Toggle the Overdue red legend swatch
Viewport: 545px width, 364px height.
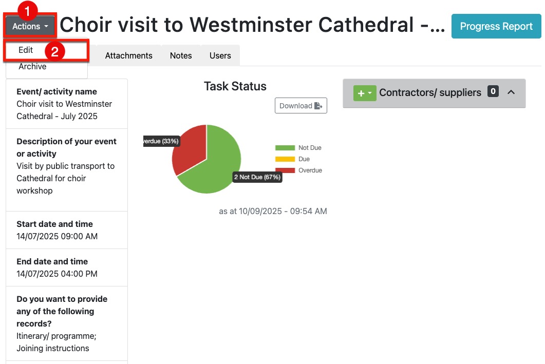click(x=285, y=170)
